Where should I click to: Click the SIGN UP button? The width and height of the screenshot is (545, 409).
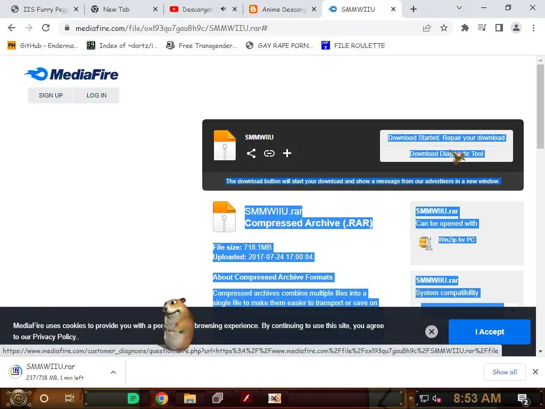[51, 95]
